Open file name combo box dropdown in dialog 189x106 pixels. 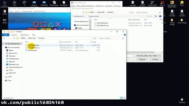click(x=133, y=56)
